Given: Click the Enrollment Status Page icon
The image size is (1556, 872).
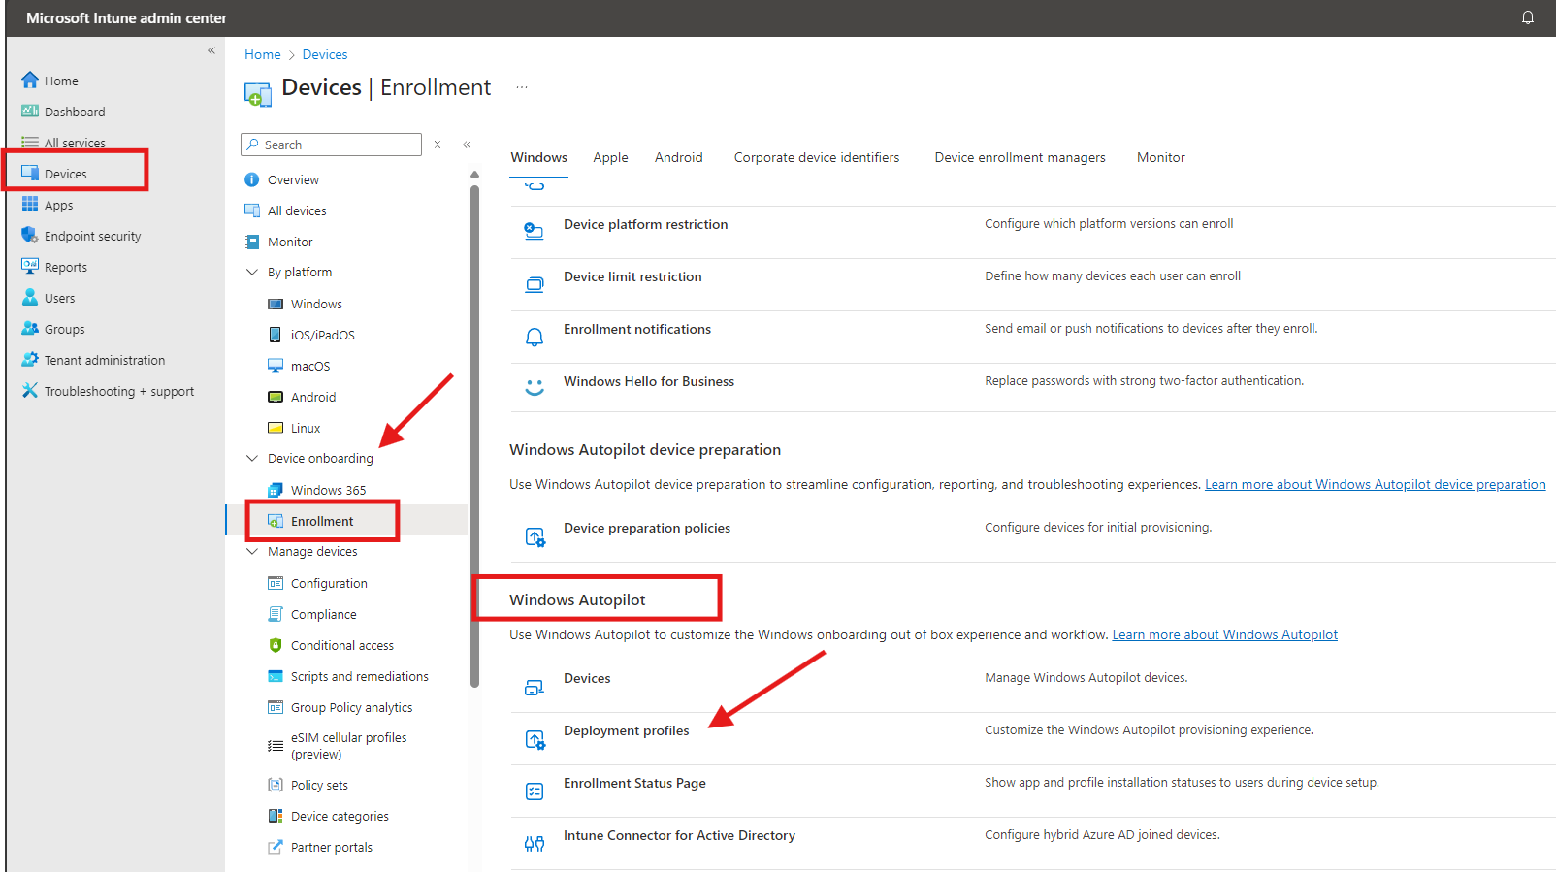Looking at the screenshot, I should (535, 791).
